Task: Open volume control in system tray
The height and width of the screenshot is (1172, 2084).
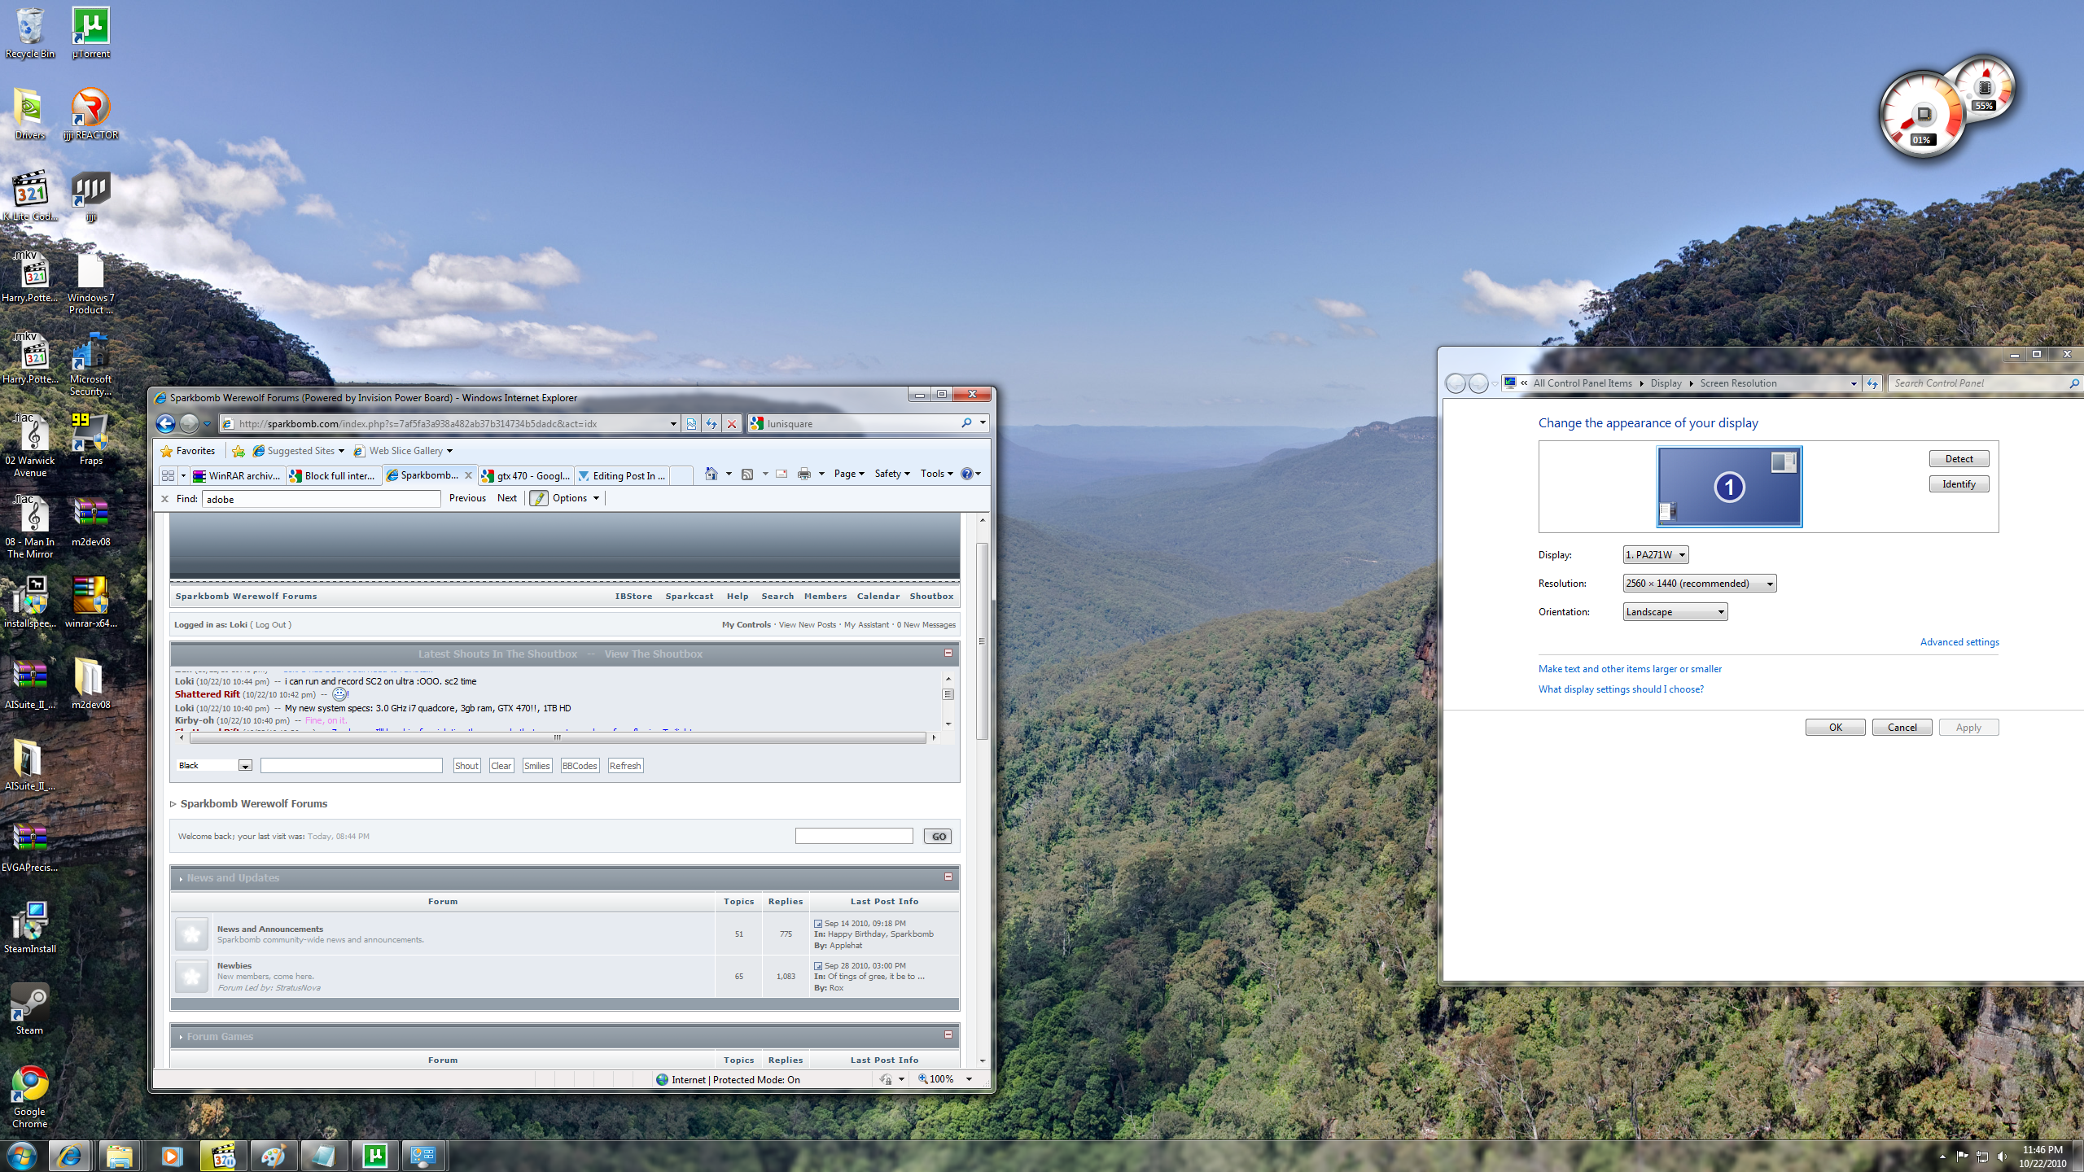Action: pyautogui.click(x=2002, y=1157)
